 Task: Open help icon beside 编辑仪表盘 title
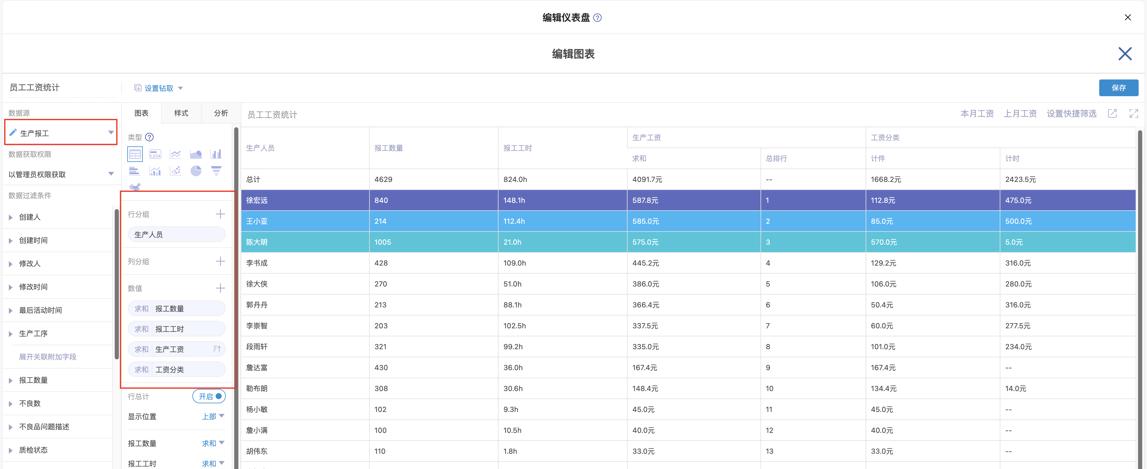pyautogui.click(x=597, y=18)
